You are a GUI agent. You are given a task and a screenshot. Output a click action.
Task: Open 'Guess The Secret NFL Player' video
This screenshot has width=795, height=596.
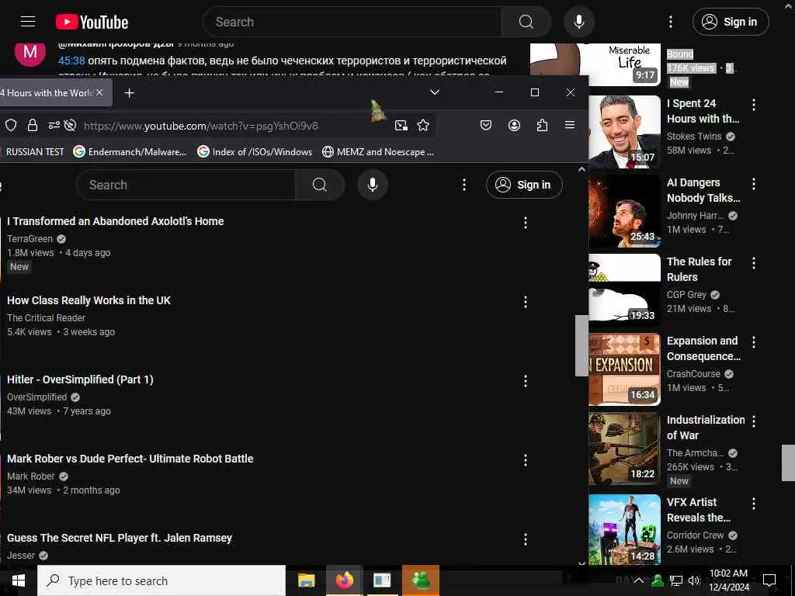click(119, 538)
